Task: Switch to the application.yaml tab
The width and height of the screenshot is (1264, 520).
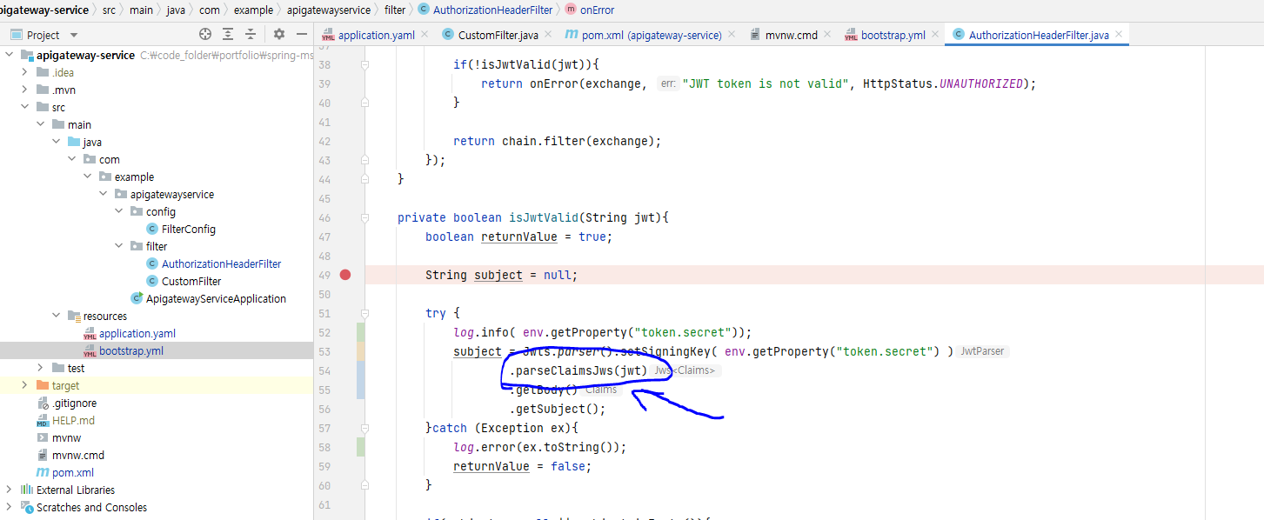Action: pyautogui.click(x=376, y=35)
